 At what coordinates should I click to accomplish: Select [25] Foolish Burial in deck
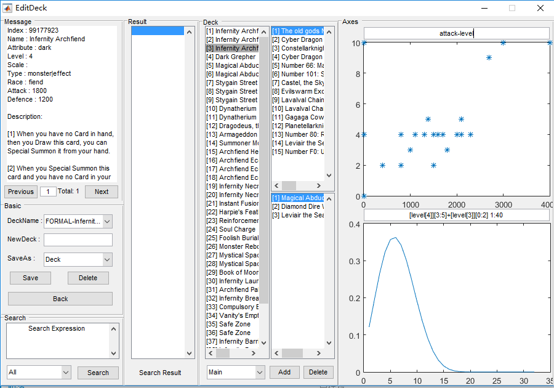coord(233,238)
